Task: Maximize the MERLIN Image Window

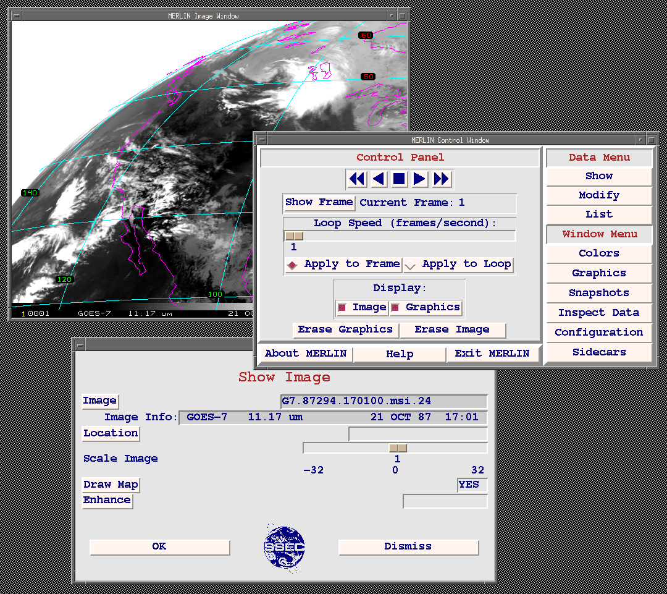Action: tap(403, 15)
